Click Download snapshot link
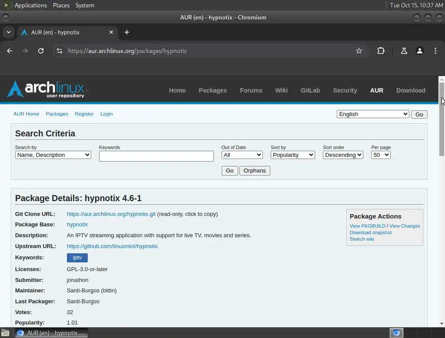The width and height of the screenshot is (445, 338). click(x=370, y=232)
